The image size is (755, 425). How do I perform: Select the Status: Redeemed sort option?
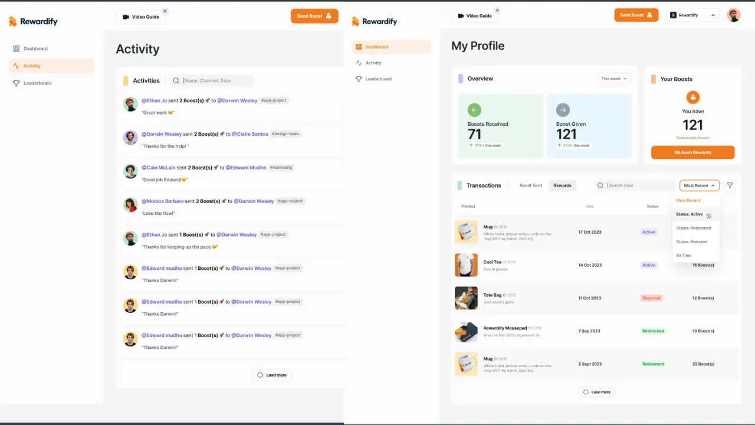693,228
